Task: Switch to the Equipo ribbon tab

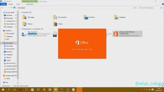Action: pyautogui.click(x=11, y=4)
